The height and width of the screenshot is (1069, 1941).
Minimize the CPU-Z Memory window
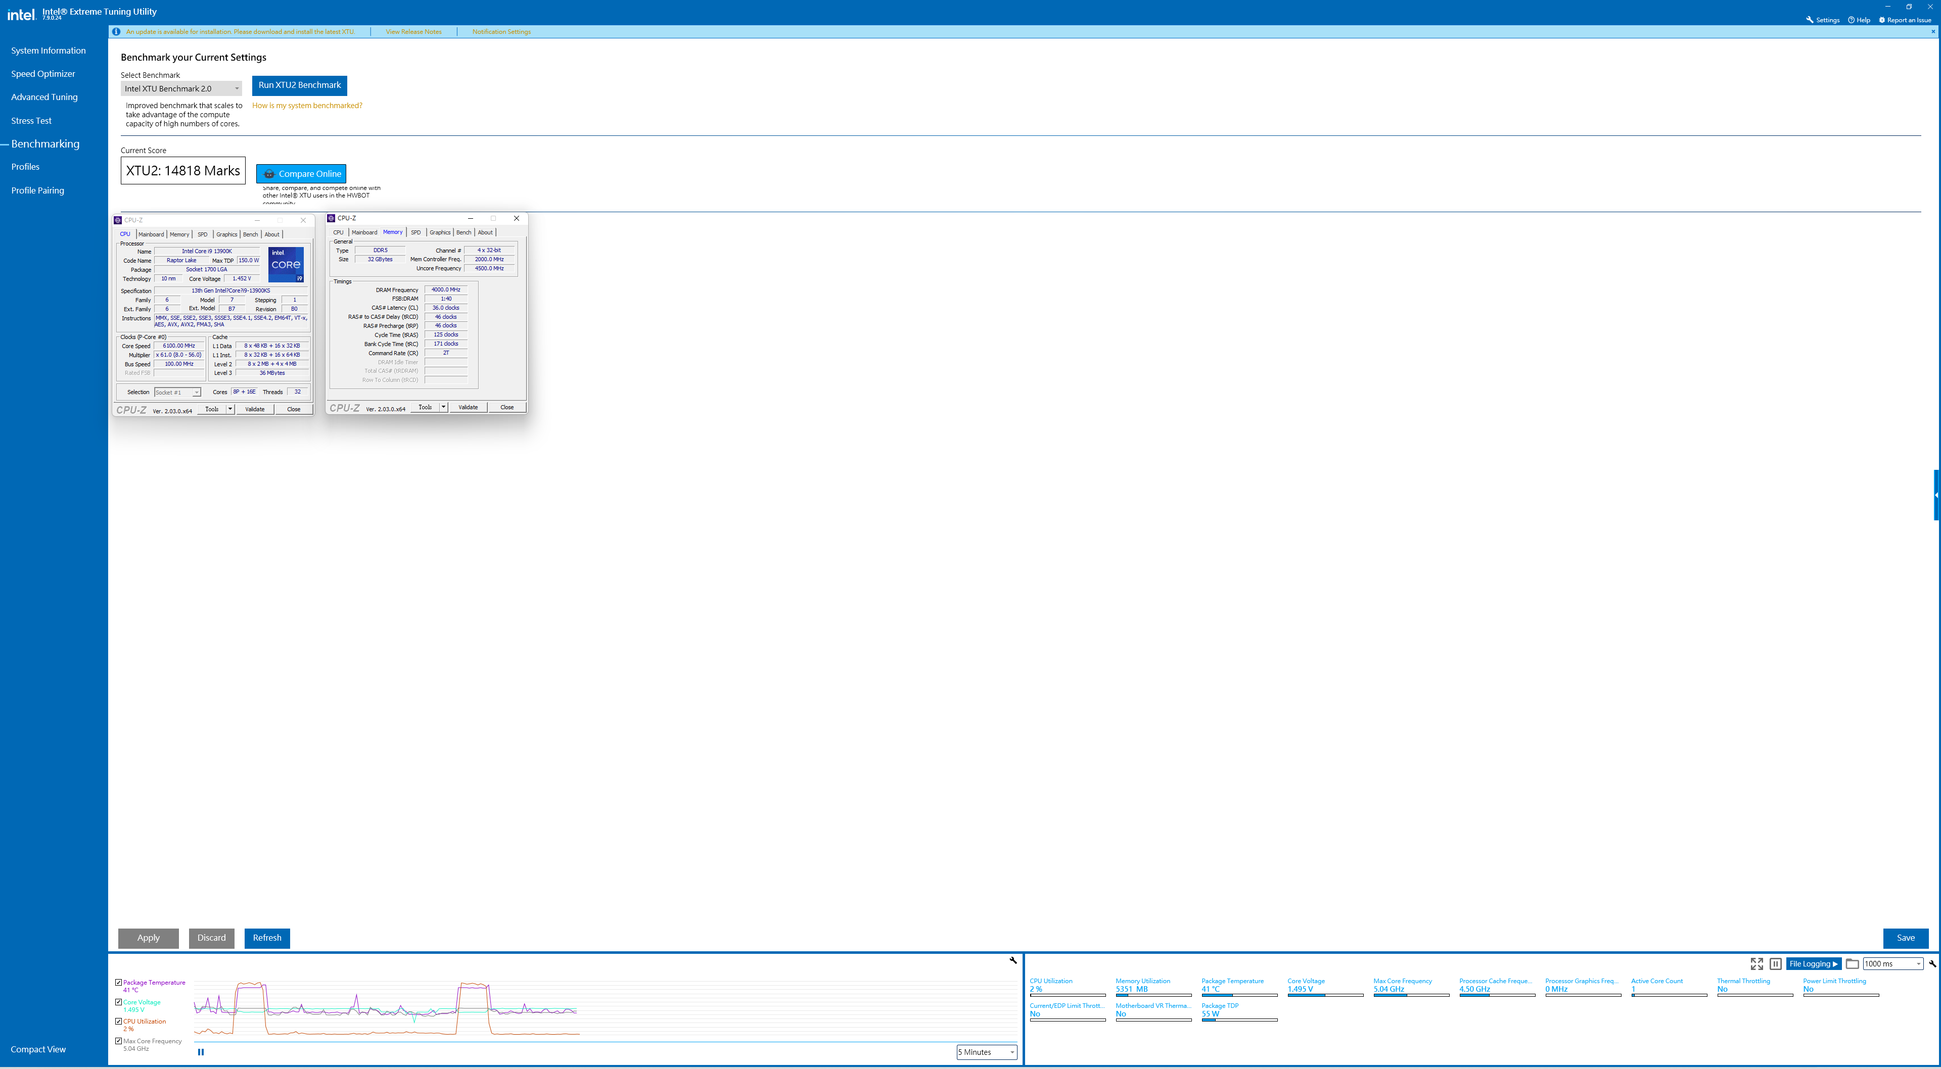point(470,218)
